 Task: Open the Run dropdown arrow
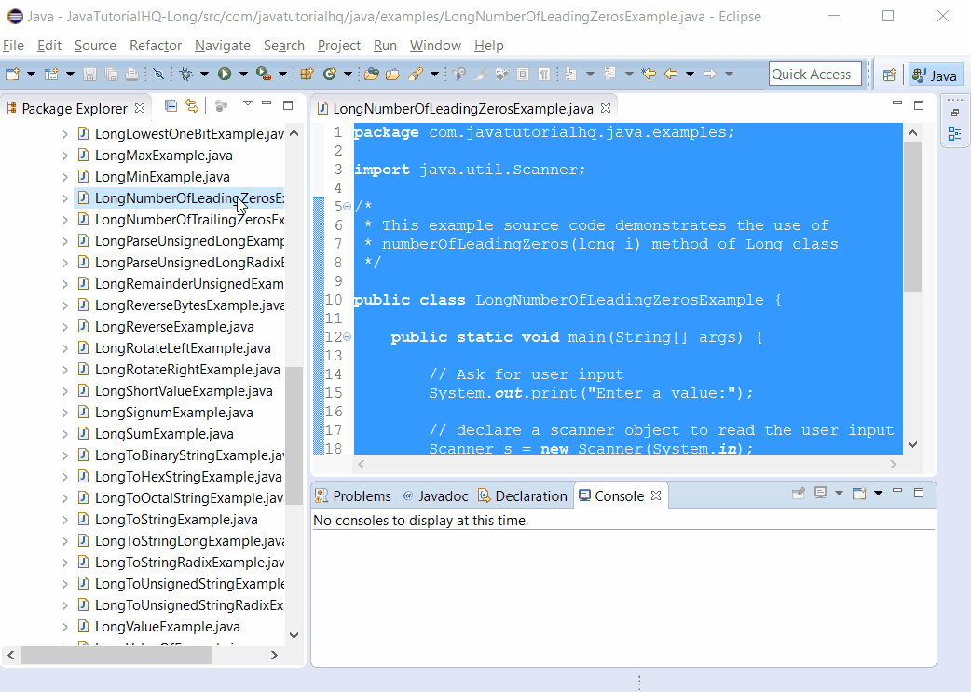(x=243, y=75)
